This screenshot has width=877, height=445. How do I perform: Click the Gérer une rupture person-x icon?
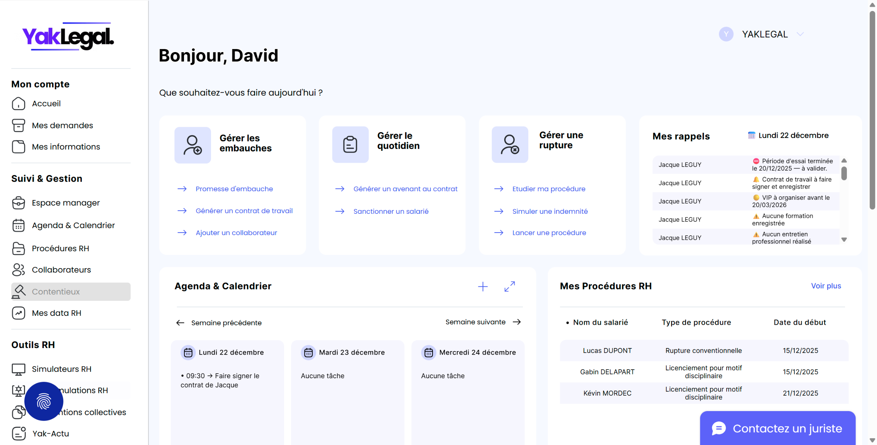coord(509,145)
